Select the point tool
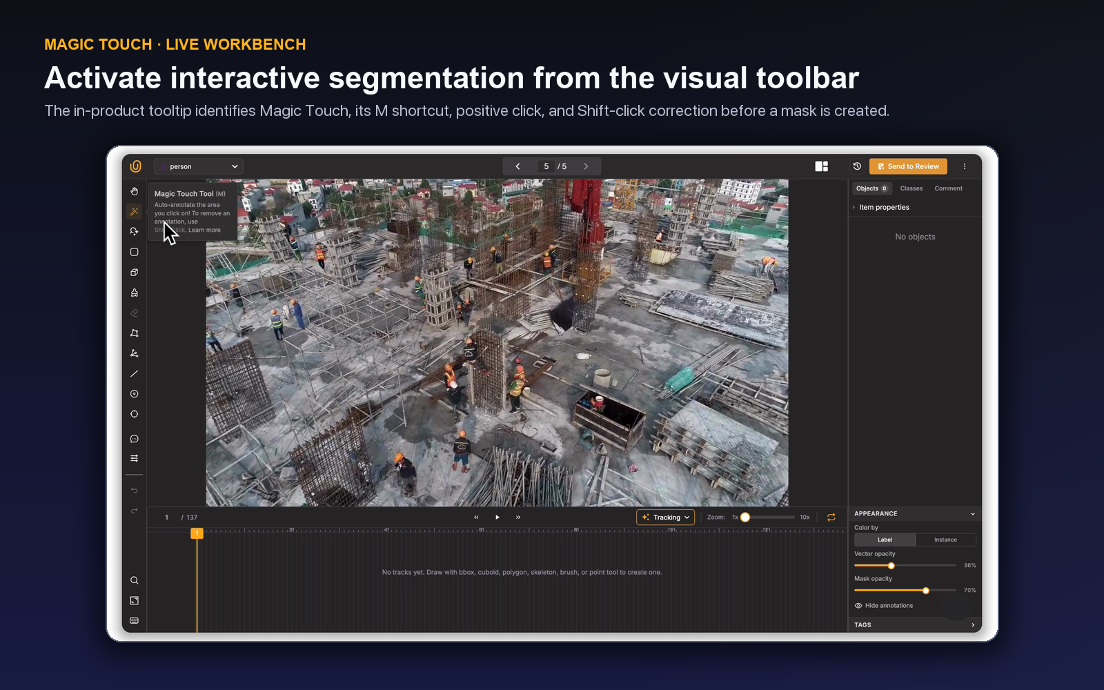Image resolution: width=1104 pixels, height=690 pixels. [135, 394]
